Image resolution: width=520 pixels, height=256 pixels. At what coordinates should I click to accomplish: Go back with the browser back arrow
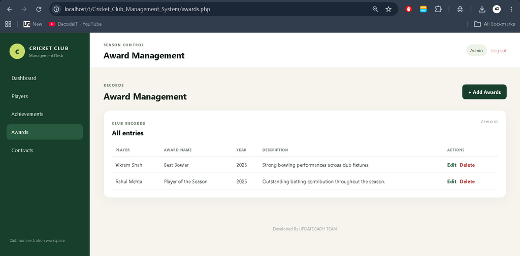(x=9, y=9)
